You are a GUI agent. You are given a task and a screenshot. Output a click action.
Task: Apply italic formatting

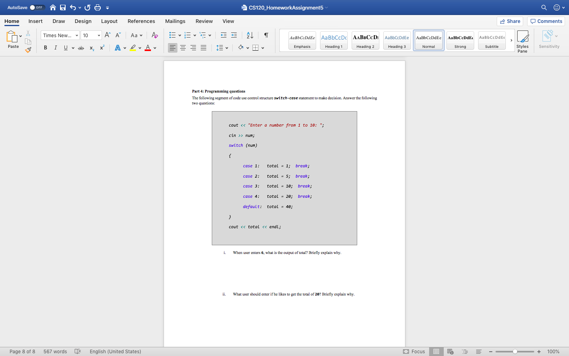coord(55,47)
